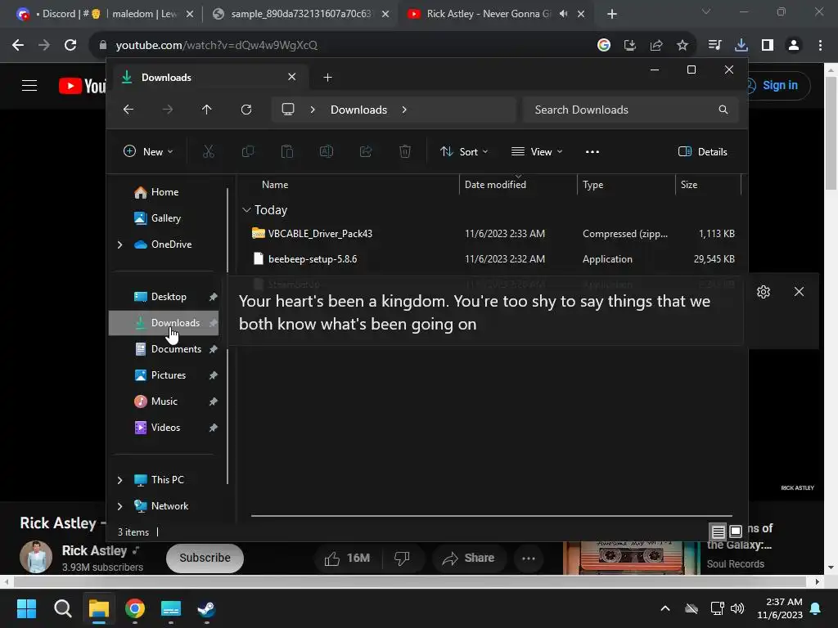Viewport: 838px width, 628px height.
Task: Expand the Network tree node
Action: point(119,506)
